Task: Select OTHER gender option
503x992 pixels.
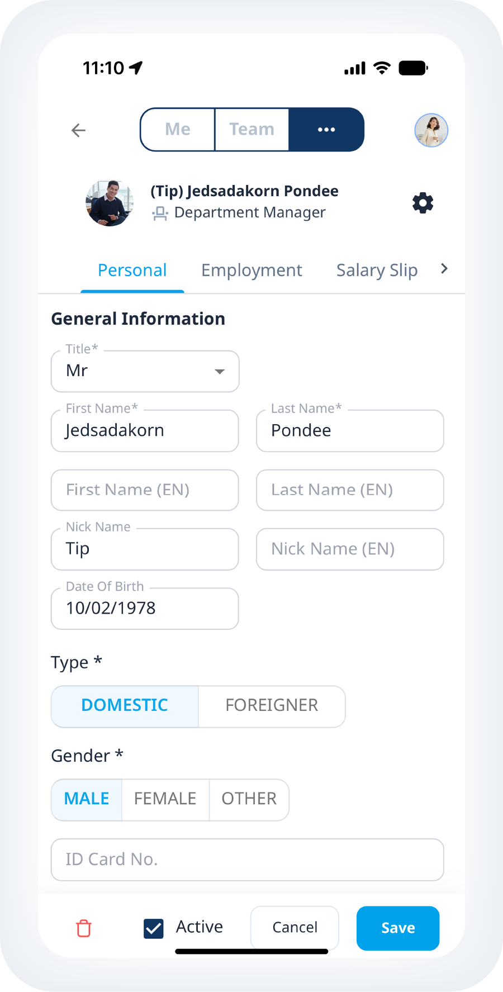Action: click(x=249, y=799)
